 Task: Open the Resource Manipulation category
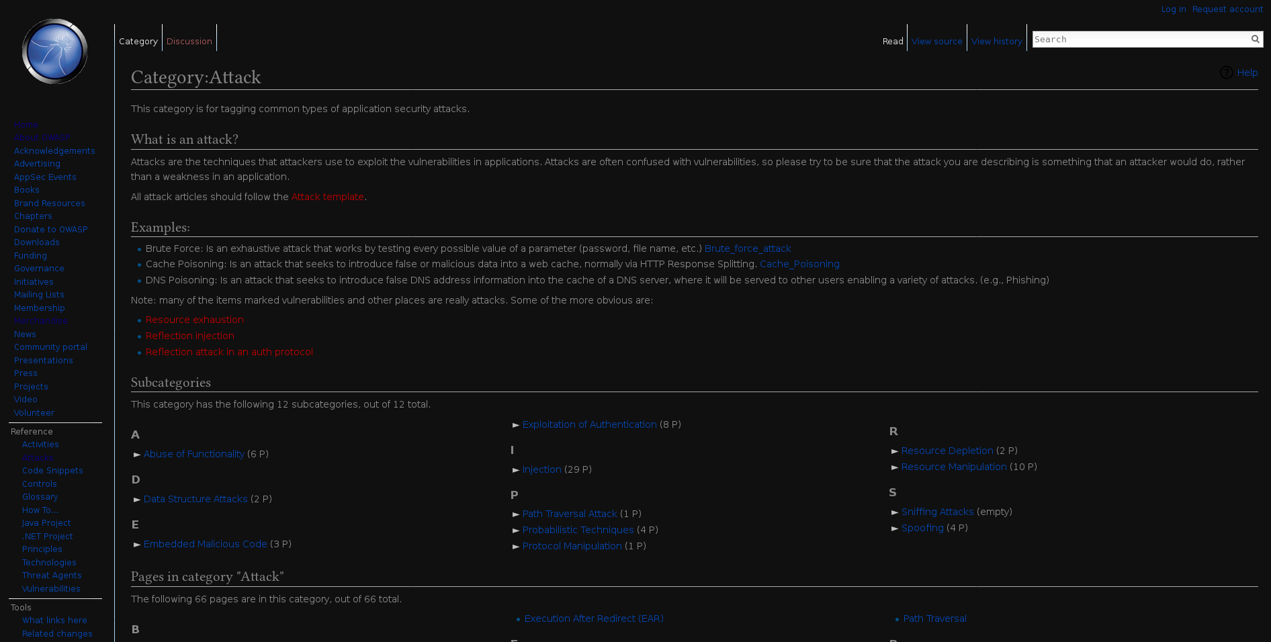pyautogui.click(x=954, y=467)
